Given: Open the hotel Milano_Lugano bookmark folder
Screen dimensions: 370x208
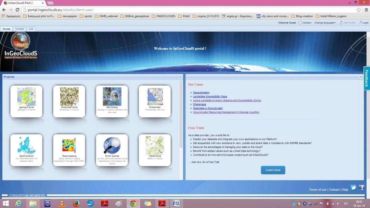Looking at the screenshot, I should click(331, 16).
